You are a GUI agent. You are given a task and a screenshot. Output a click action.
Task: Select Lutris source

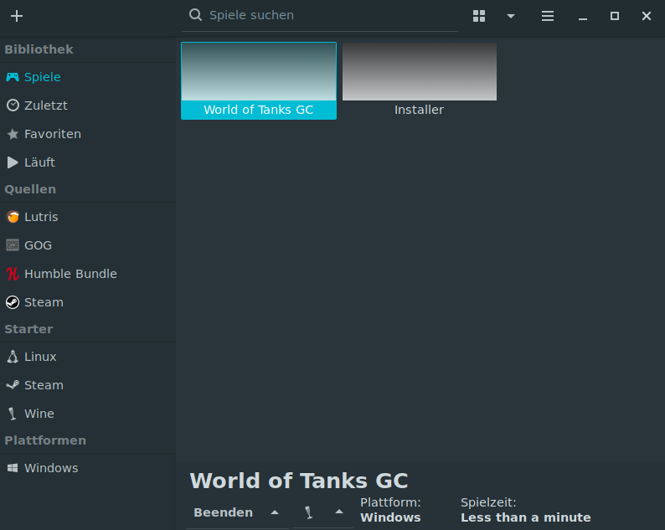[88, 217]
